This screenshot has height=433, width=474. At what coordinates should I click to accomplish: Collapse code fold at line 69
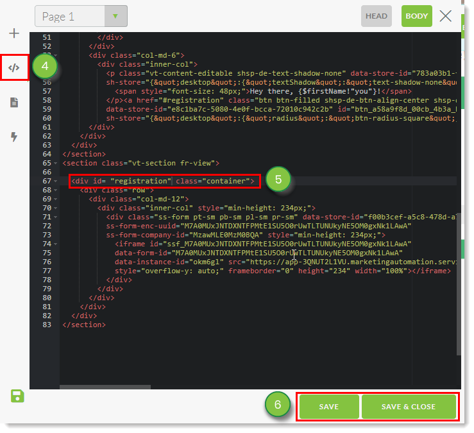click(56, 200)
